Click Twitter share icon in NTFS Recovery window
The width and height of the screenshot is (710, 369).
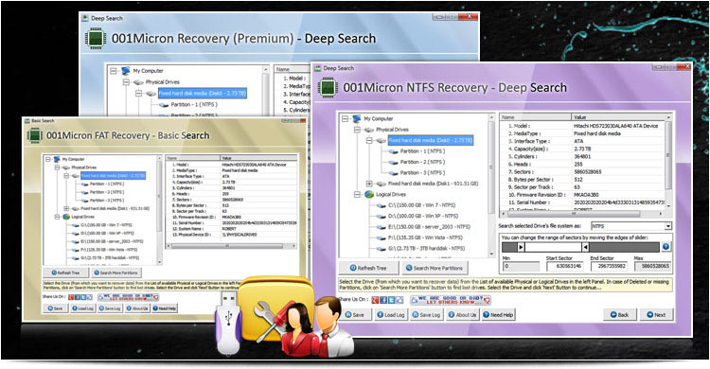392,300
